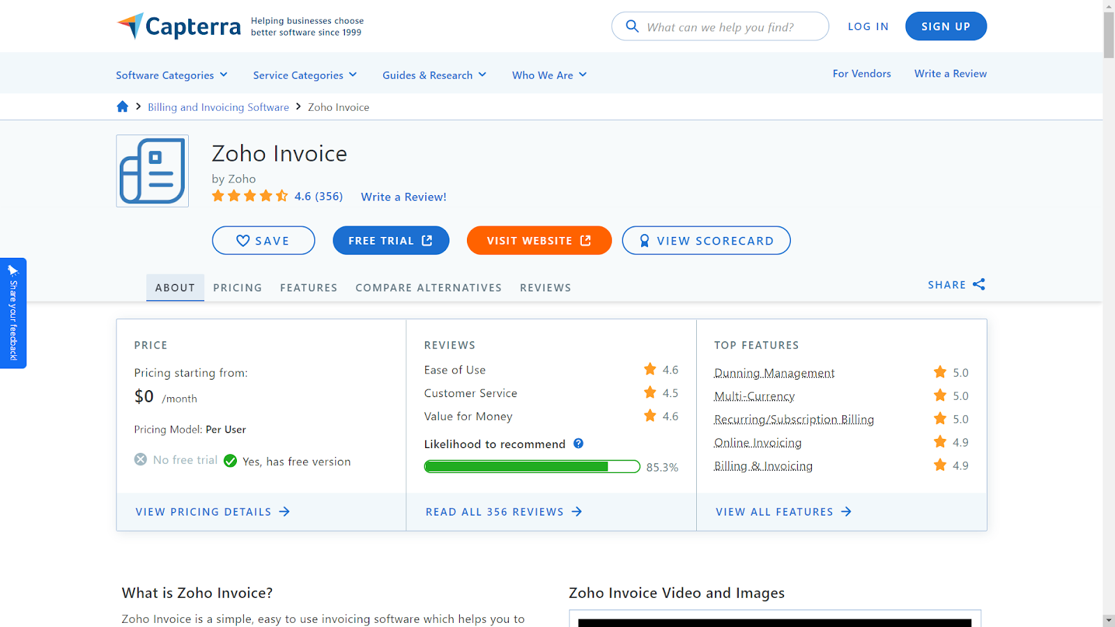
Task: Click the scrollbar up arrow
Action: [1109, 6]
